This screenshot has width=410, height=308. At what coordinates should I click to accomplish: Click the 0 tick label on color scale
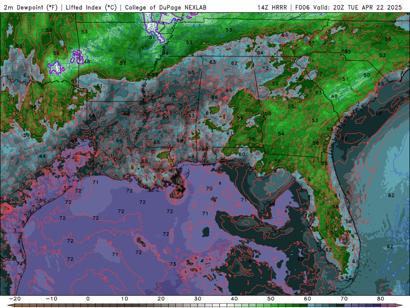pyautogui.click(x=88, y=299)
